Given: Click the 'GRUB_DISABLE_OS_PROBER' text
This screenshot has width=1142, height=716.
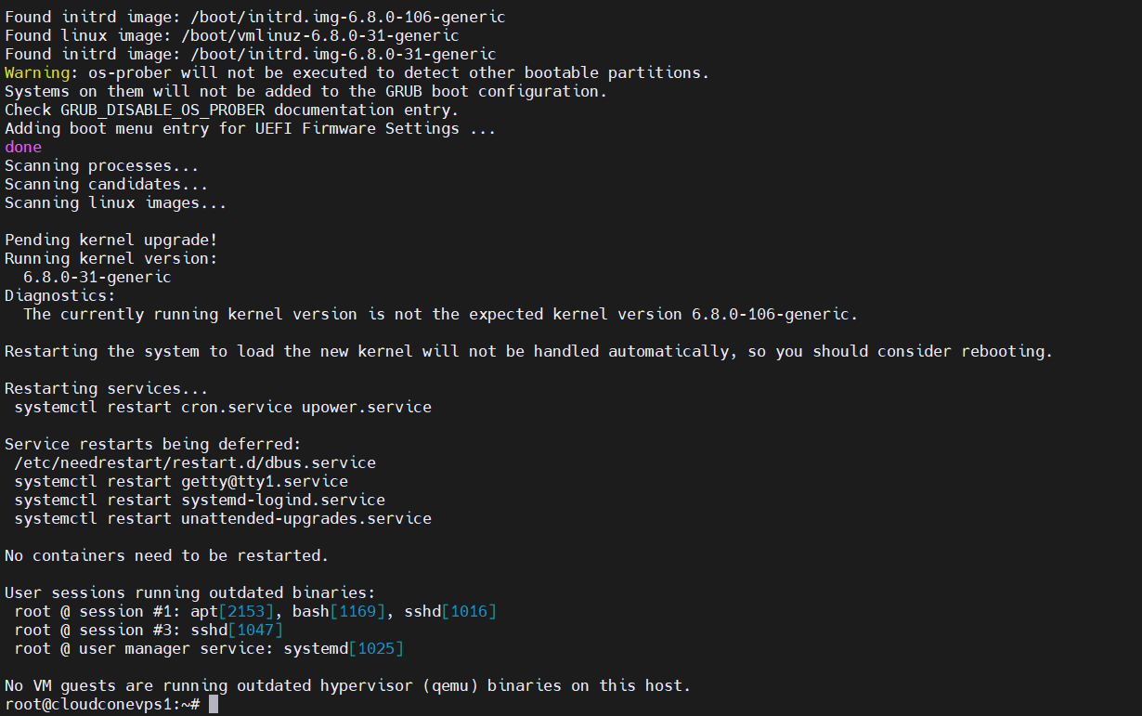Looking at the screenshot, I should click(162, 110).
